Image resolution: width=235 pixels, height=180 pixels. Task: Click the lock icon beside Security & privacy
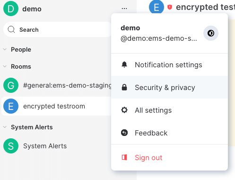[x=124, y=87]
